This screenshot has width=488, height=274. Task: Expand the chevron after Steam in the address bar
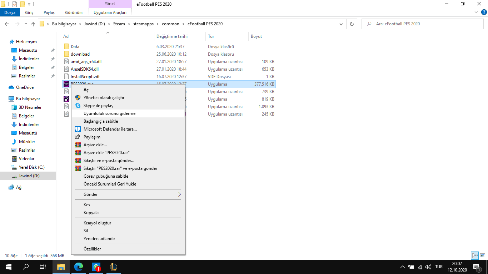pos(128,24)
